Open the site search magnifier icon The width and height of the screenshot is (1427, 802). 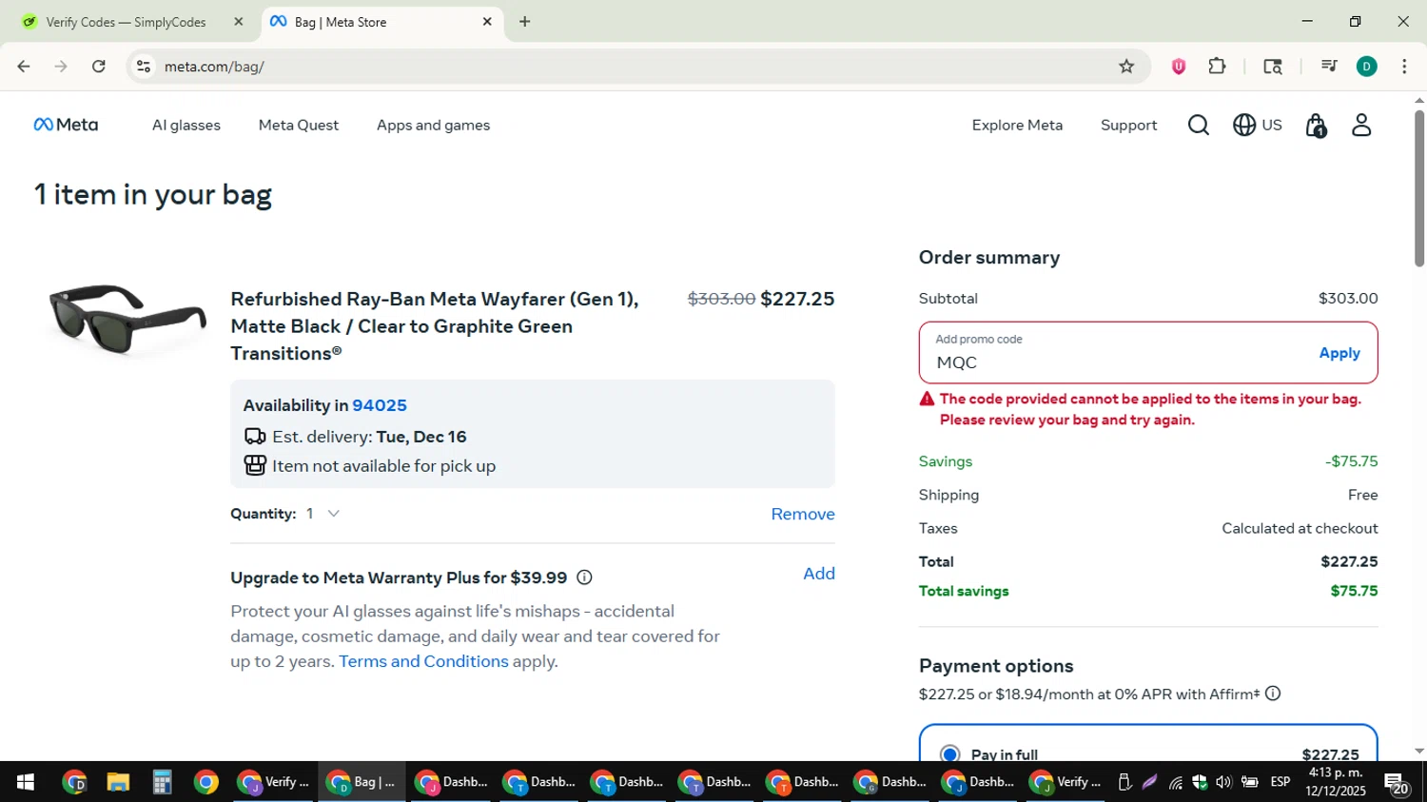pyautogui.click(x=1199, y=126)
